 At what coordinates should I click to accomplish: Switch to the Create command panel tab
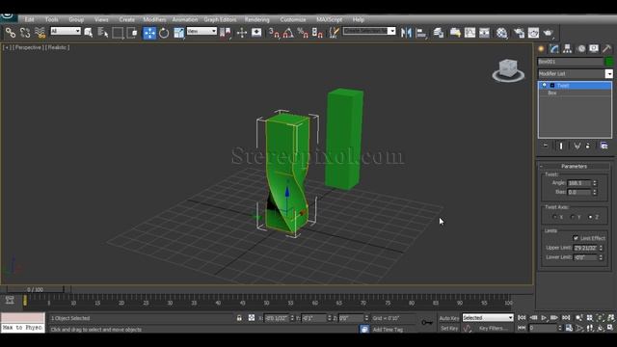click(541, 49)
